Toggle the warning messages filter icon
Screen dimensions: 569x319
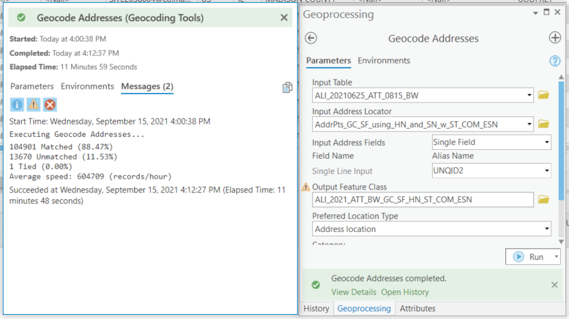(x=33, y=105)
